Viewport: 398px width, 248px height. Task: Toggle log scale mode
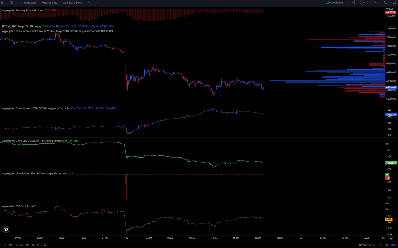pyautogui.click(x=386, y=245)
